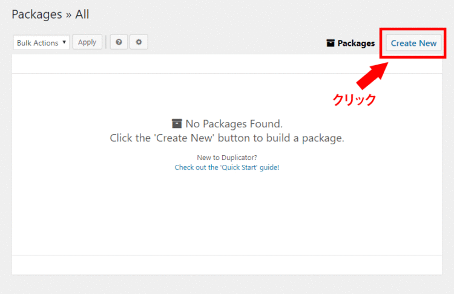Click the 'No Packages Found.' message text

[234, 124]
